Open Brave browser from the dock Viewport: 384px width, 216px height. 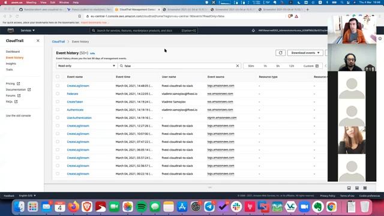[87, 207]
